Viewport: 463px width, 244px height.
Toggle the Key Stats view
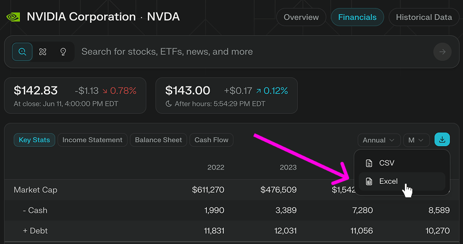pos(34,140)
